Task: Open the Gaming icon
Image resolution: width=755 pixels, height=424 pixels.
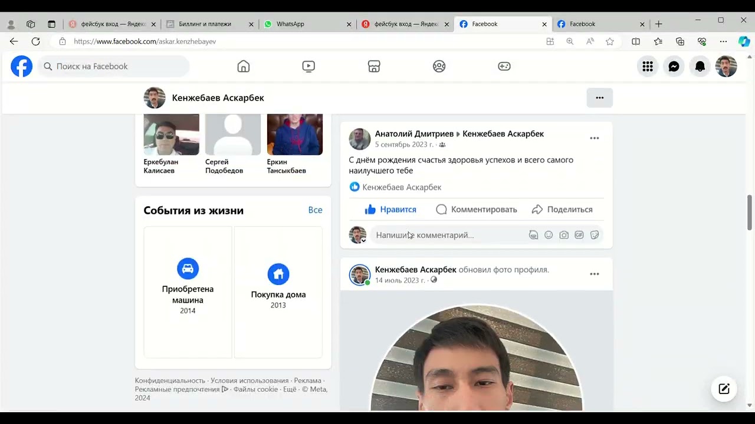Action: (x=504, y=67)
